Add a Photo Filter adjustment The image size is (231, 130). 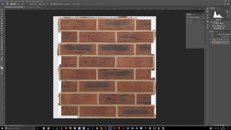click(x=220, y=26)
